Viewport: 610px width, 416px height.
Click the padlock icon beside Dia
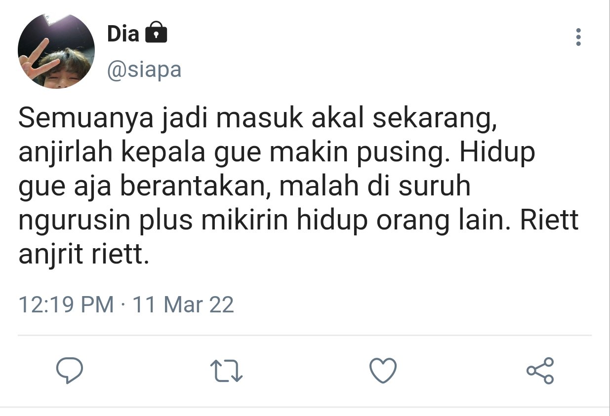[x=157, y=34]
